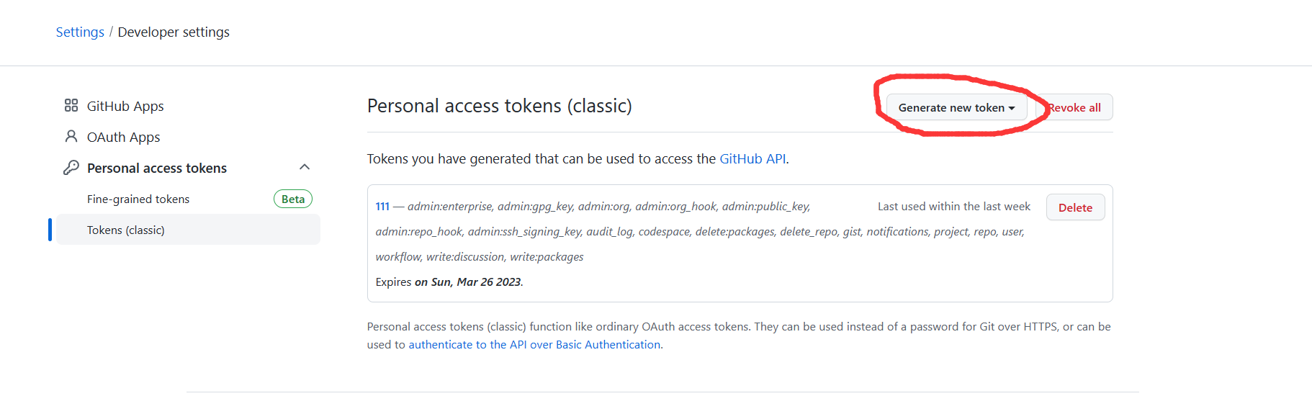
Task: Select Personal access tokens sidebar heading
Action: point(157,168)
